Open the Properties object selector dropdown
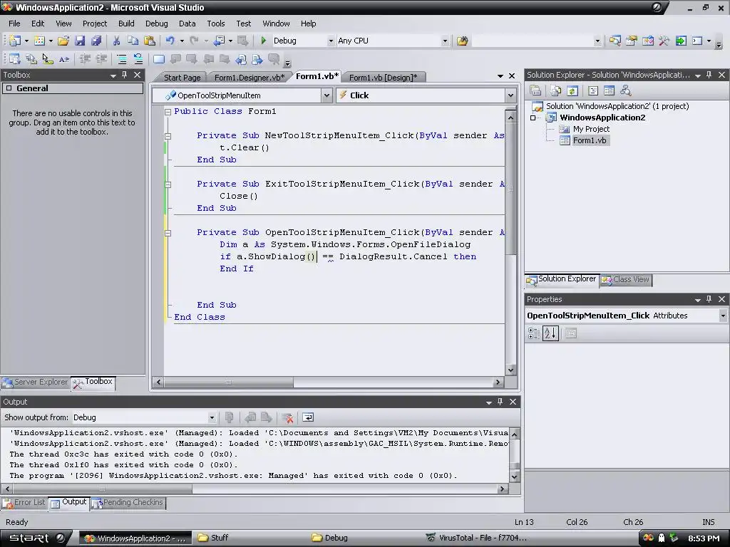 723,316
